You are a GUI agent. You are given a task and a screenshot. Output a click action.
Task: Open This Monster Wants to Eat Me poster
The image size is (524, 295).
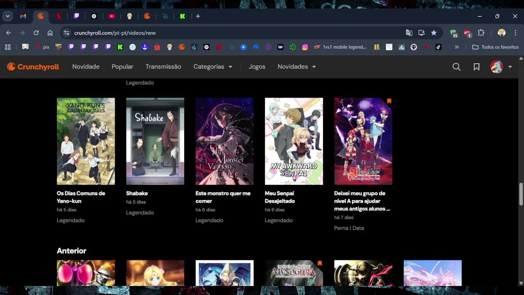click(x=224, y=141)
